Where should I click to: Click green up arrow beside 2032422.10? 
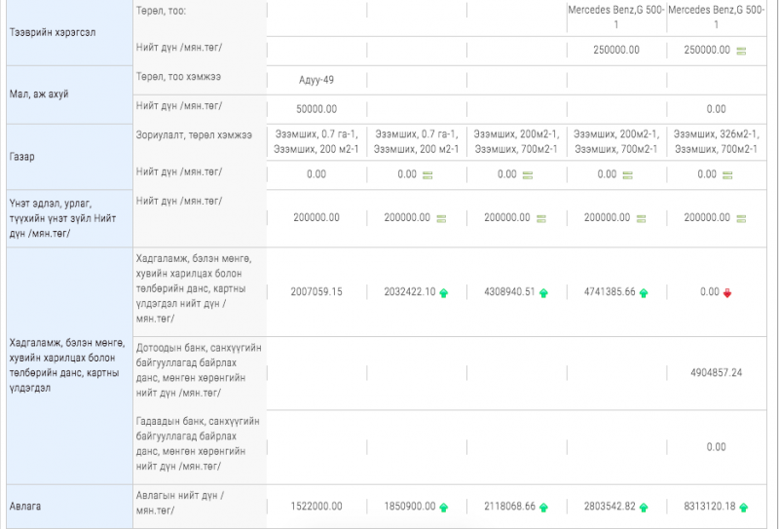pos(444,292)
